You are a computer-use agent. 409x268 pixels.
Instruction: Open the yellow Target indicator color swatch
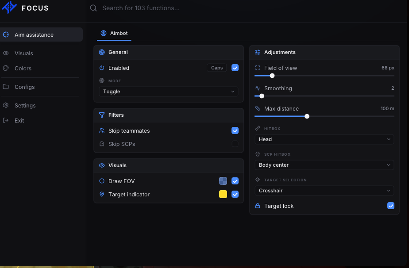223,194
